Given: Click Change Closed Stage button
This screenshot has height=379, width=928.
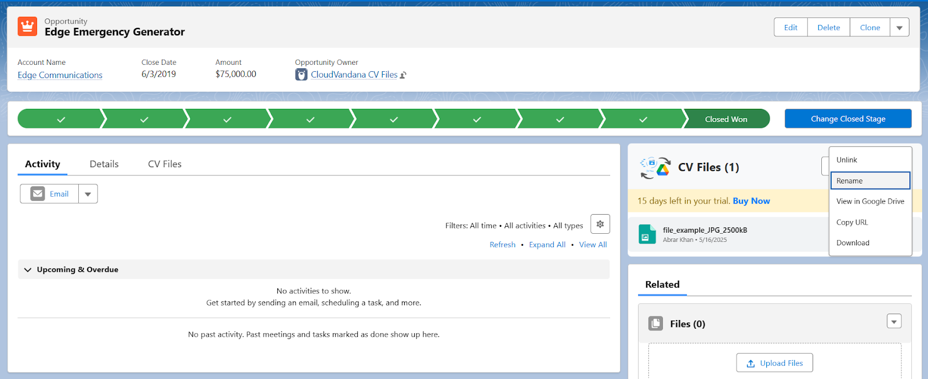Looking at the screenshot, I should click(848, 119).
